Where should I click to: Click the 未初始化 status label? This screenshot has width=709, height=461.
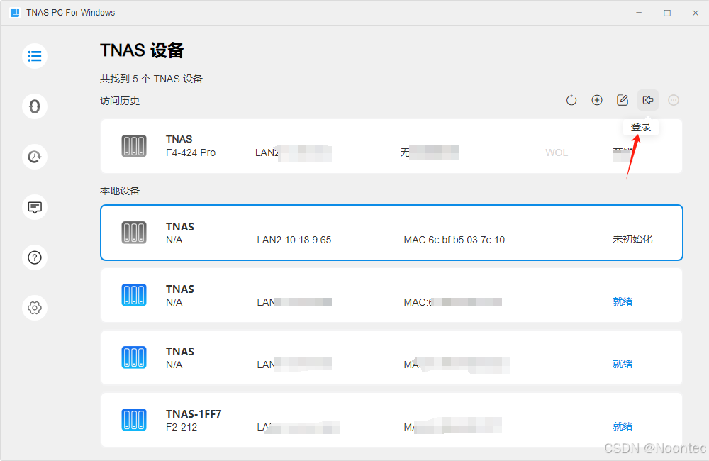[632, 239]
